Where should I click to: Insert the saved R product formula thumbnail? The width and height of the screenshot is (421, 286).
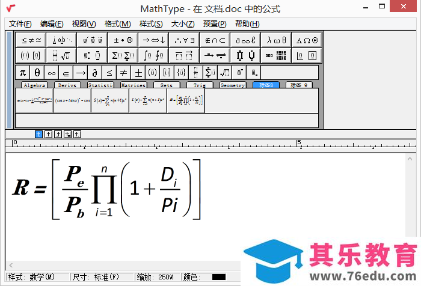coord(186,100)
